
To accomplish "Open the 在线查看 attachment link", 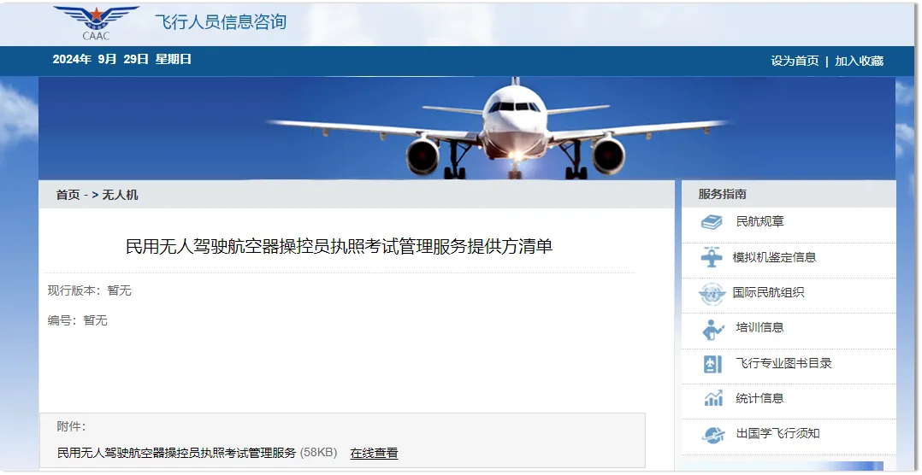I will click(x=374, y=454).
